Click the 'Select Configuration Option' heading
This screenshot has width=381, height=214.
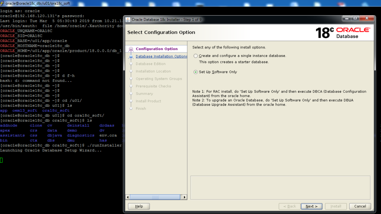coord(161,32)
